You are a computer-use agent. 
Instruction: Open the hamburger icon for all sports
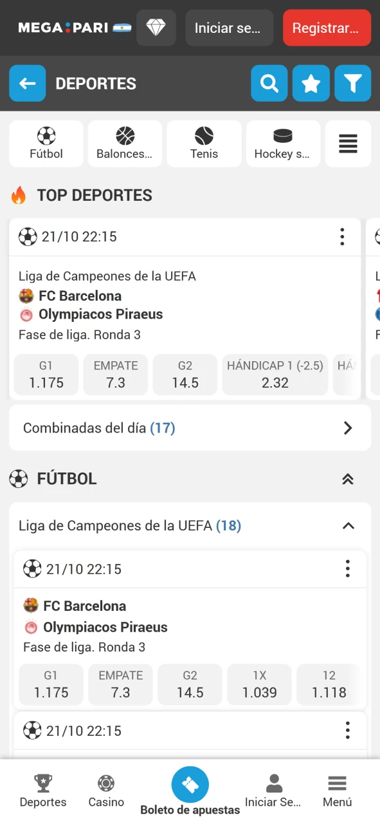[x=348, y=143]
